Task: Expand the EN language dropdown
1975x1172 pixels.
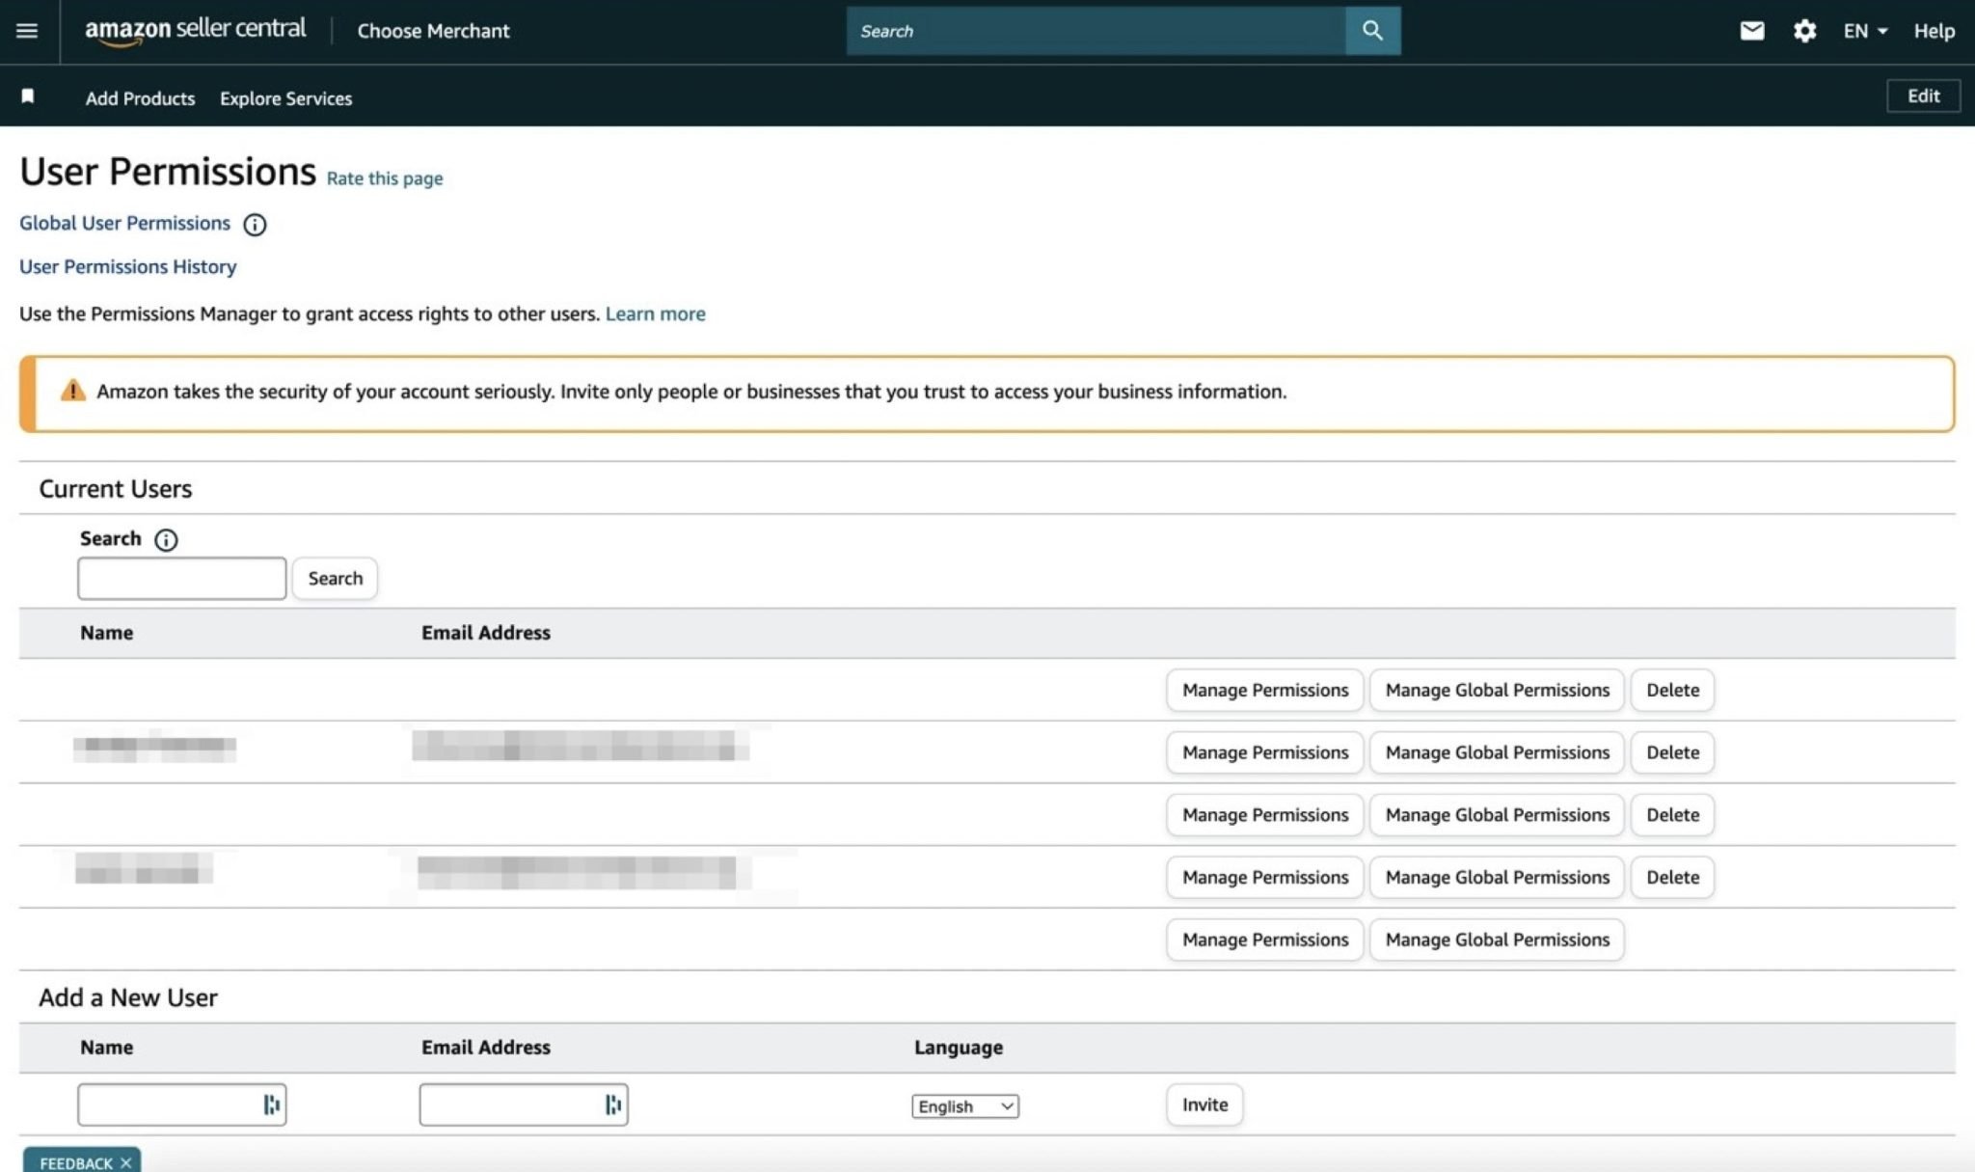Action: [1864, 31]
